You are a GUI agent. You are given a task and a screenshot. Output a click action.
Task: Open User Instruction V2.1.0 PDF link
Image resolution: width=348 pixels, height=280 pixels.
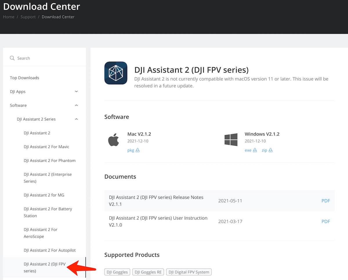326,222
